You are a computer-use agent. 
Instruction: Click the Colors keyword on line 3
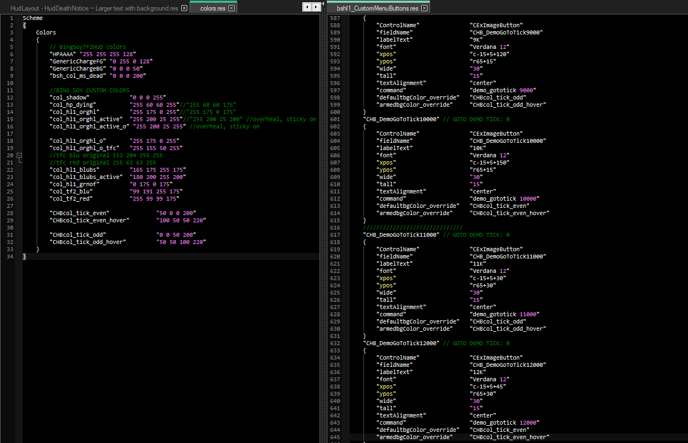pyautogui.click(x=46, y=33)
